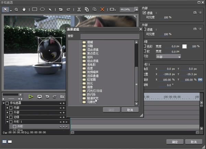
Task: Select the pen path tool
Action: 50,10
